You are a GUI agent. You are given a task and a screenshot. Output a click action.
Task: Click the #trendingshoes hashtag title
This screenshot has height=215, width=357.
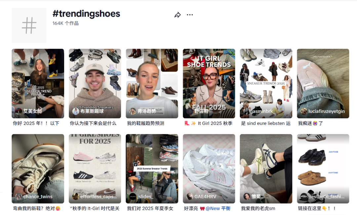86,14
